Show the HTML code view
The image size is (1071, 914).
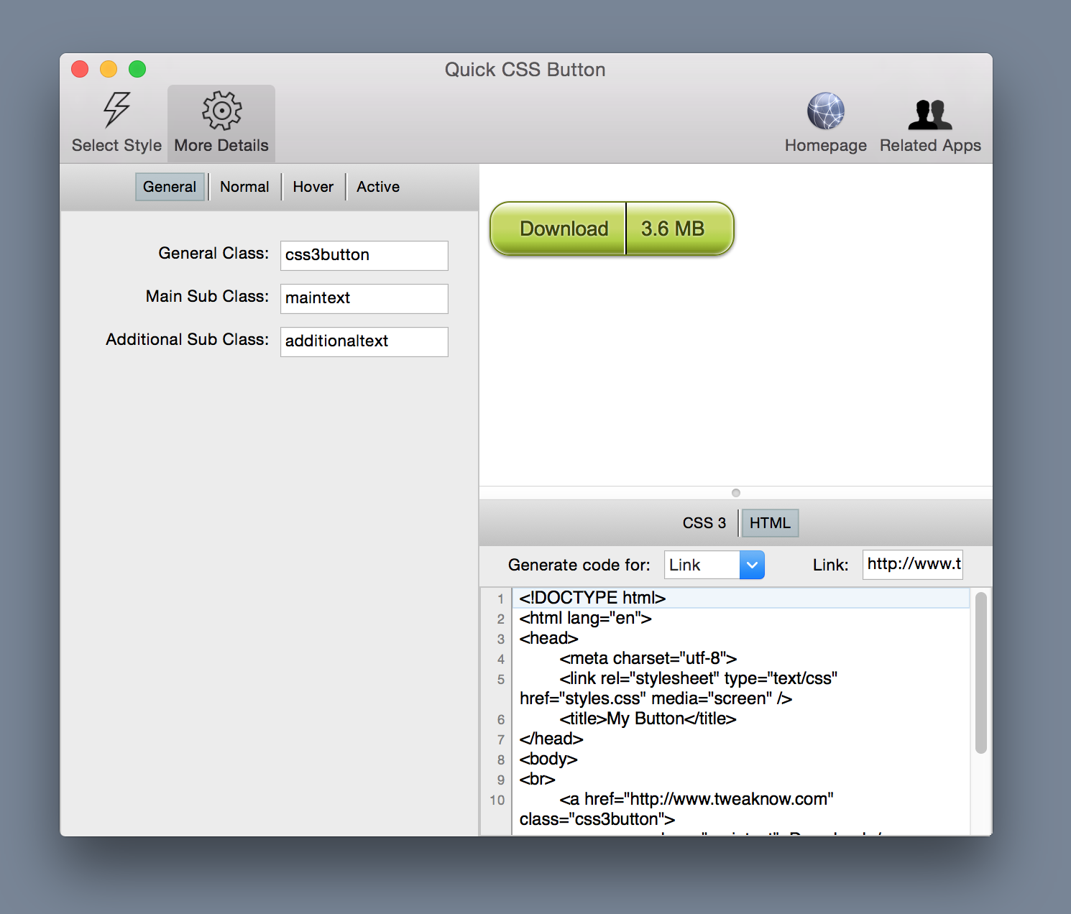769,522
